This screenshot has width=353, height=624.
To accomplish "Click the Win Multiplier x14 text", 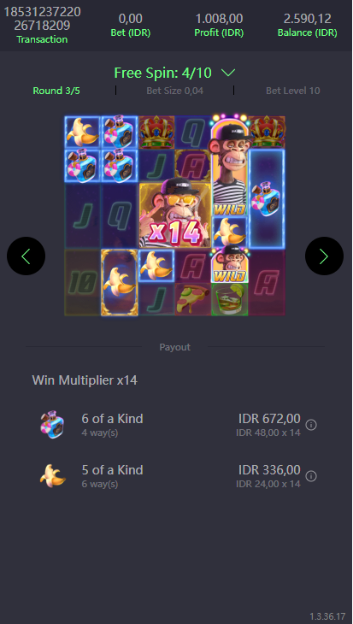I will 85,380.
